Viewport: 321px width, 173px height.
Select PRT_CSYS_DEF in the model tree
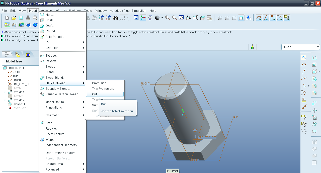tap(22, 84)
